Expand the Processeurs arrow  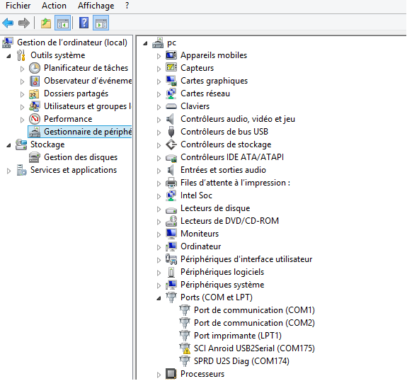point(159,375)
